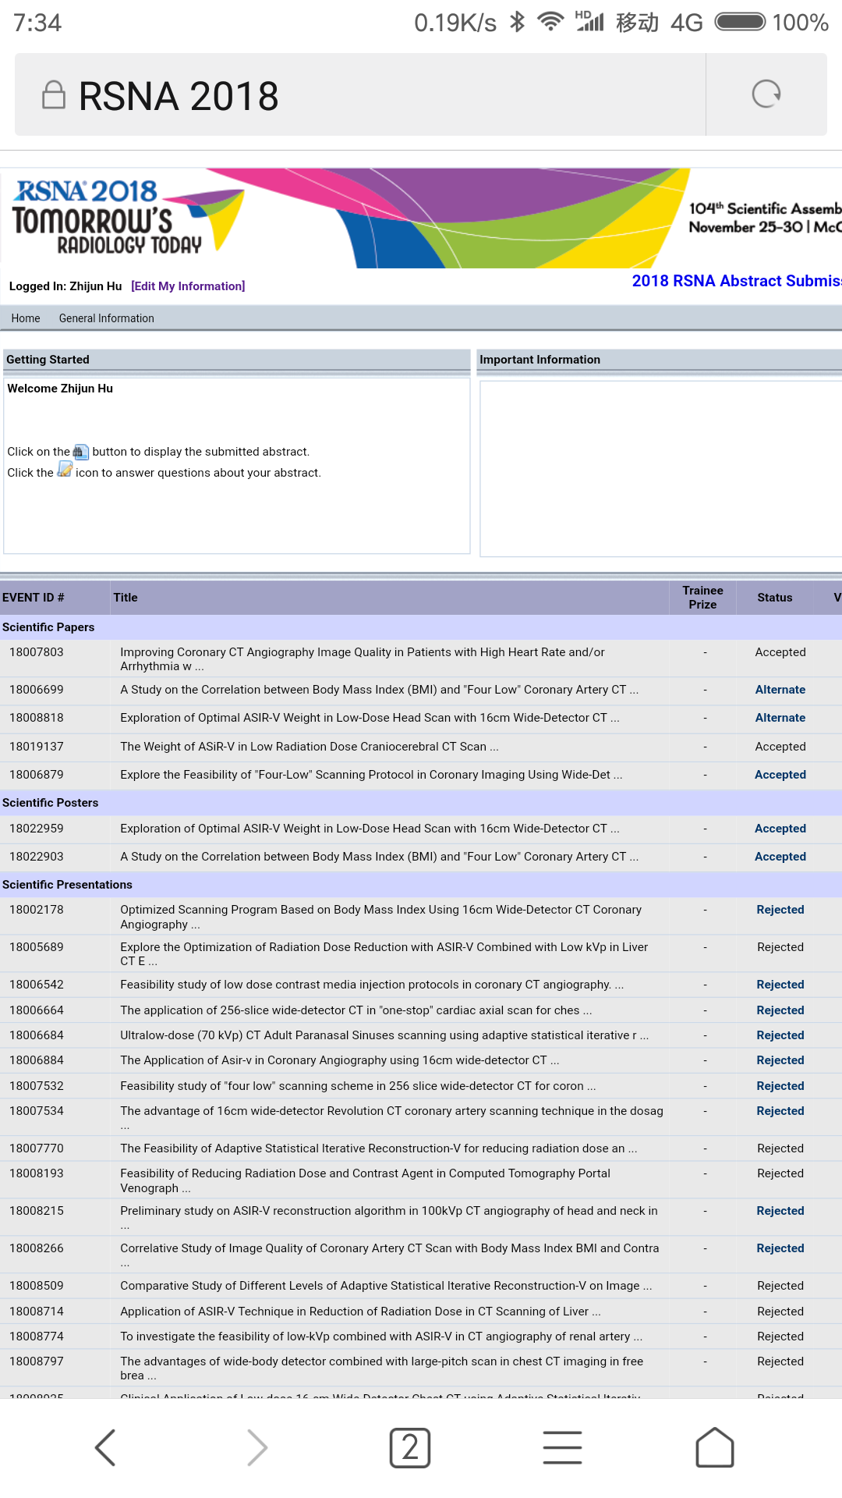Image resolution: width=842 pixels, height=1498 pixels.
Task: Tap the padlock icon in address bar
Action: pyautogui.click(x=54, y=95)
